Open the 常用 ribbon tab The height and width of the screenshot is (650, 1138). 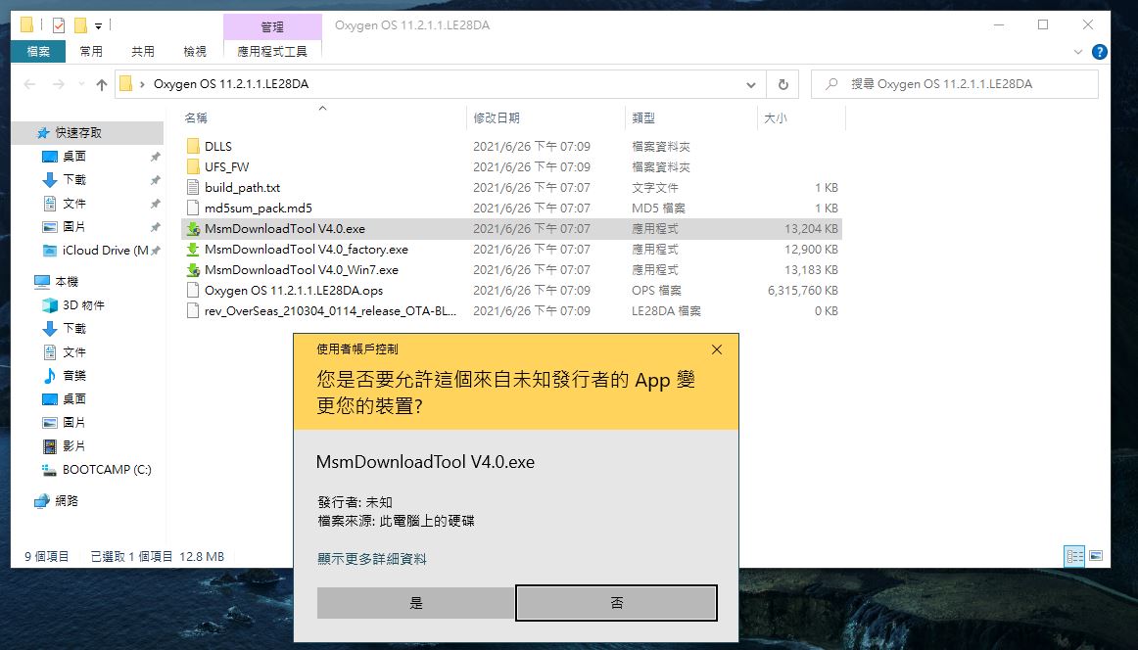pos(91,52)
